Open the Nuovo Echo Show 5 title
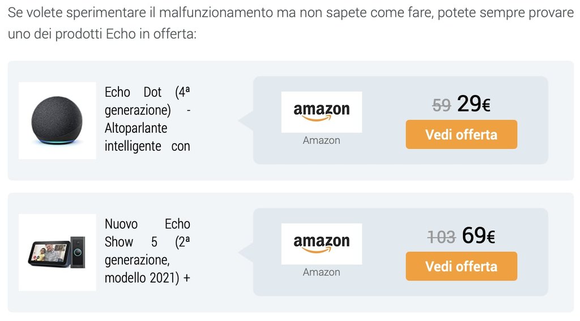Image resolution: width=580 pixels, height=321 pixels. [x=147, y=251]
